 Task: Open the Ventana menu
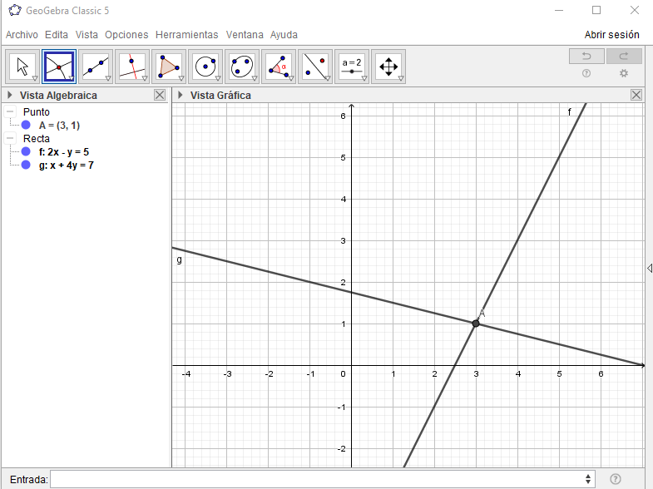point(245,35)
